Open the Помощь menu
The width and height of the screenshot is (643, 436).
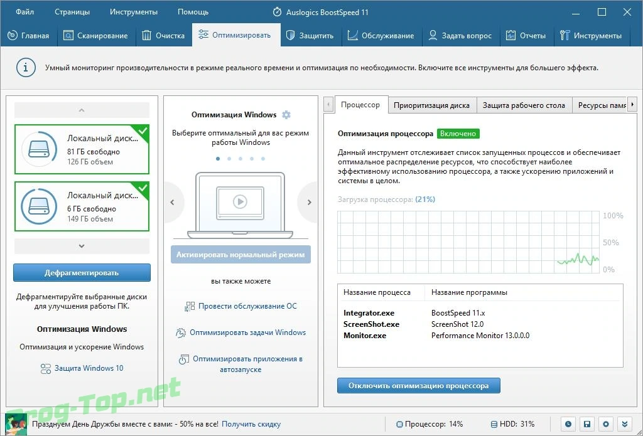[193, 12]
